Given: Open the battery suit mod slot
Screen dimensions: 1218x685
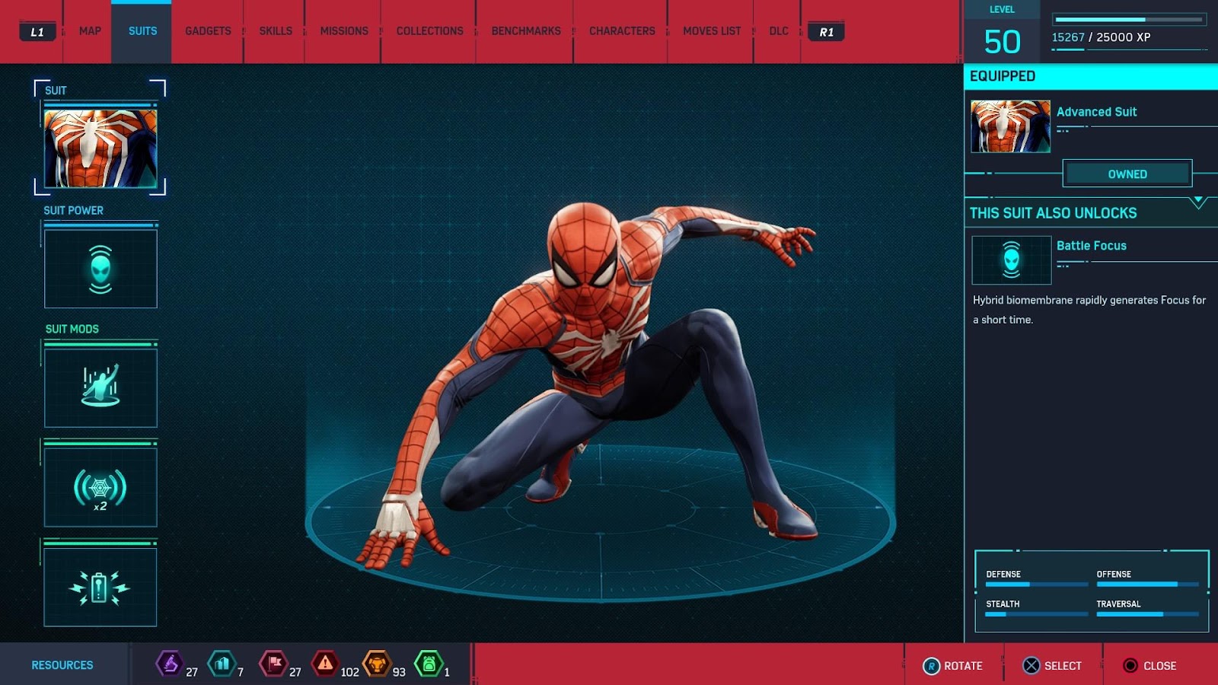Looking at the screenshot, I should [100, 587].
